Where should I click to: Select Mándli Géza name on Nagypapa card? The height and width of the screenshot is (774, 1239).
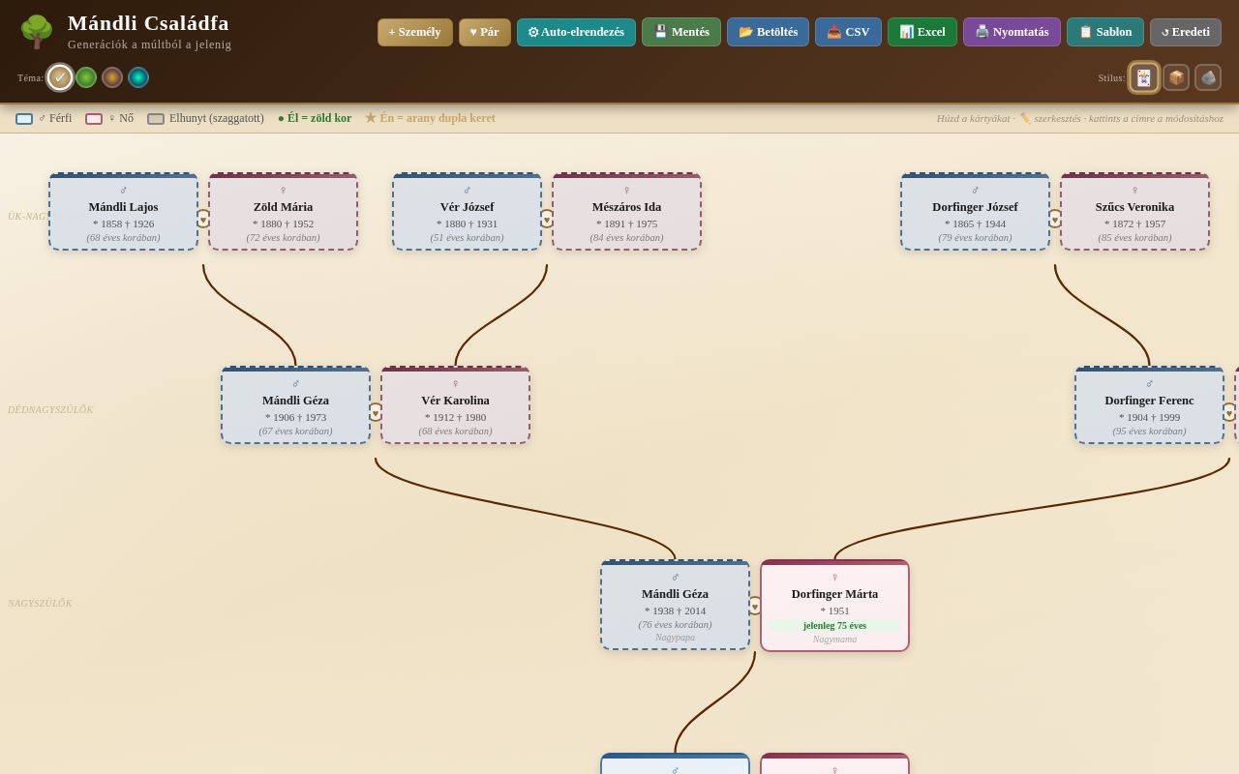[675, 594]
